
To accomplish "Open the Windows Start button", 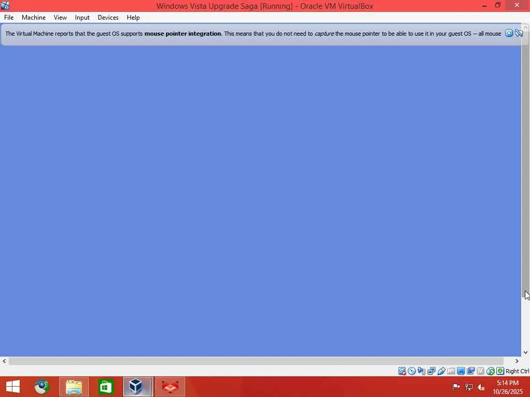I will 13,387.
